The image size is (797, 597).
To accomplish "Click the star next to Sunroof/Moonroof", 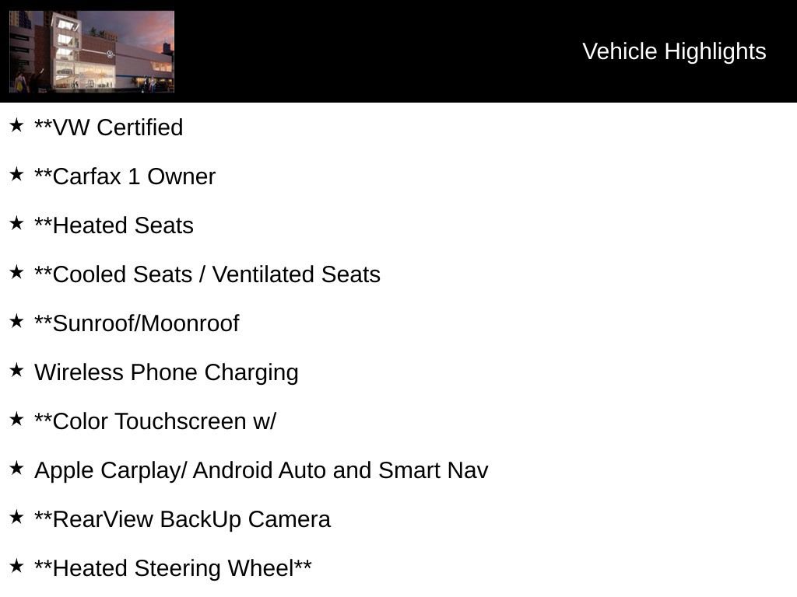I will (16, 321).
